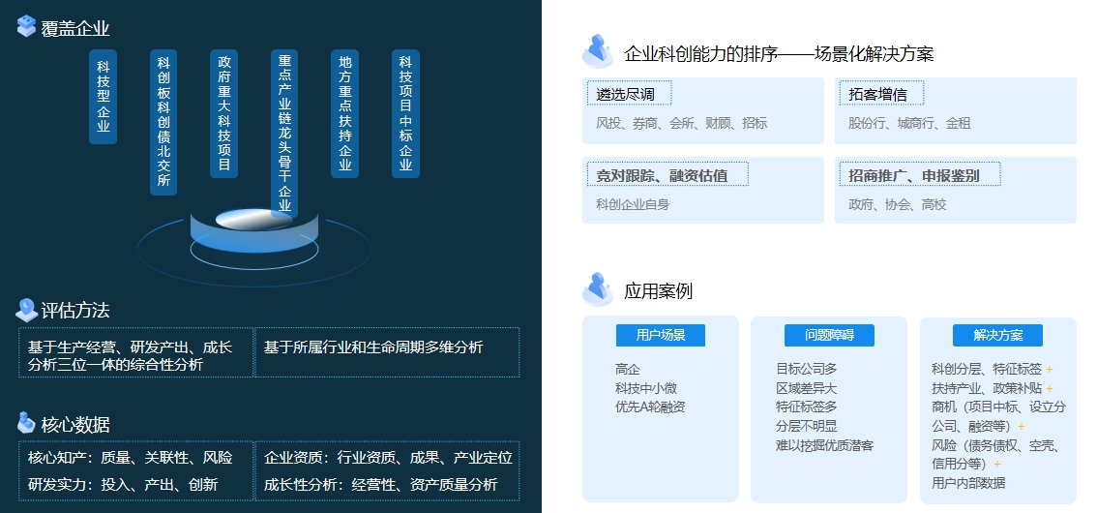Click the 拓客增信 label box

pyautogui.click(x=881, y=94)
